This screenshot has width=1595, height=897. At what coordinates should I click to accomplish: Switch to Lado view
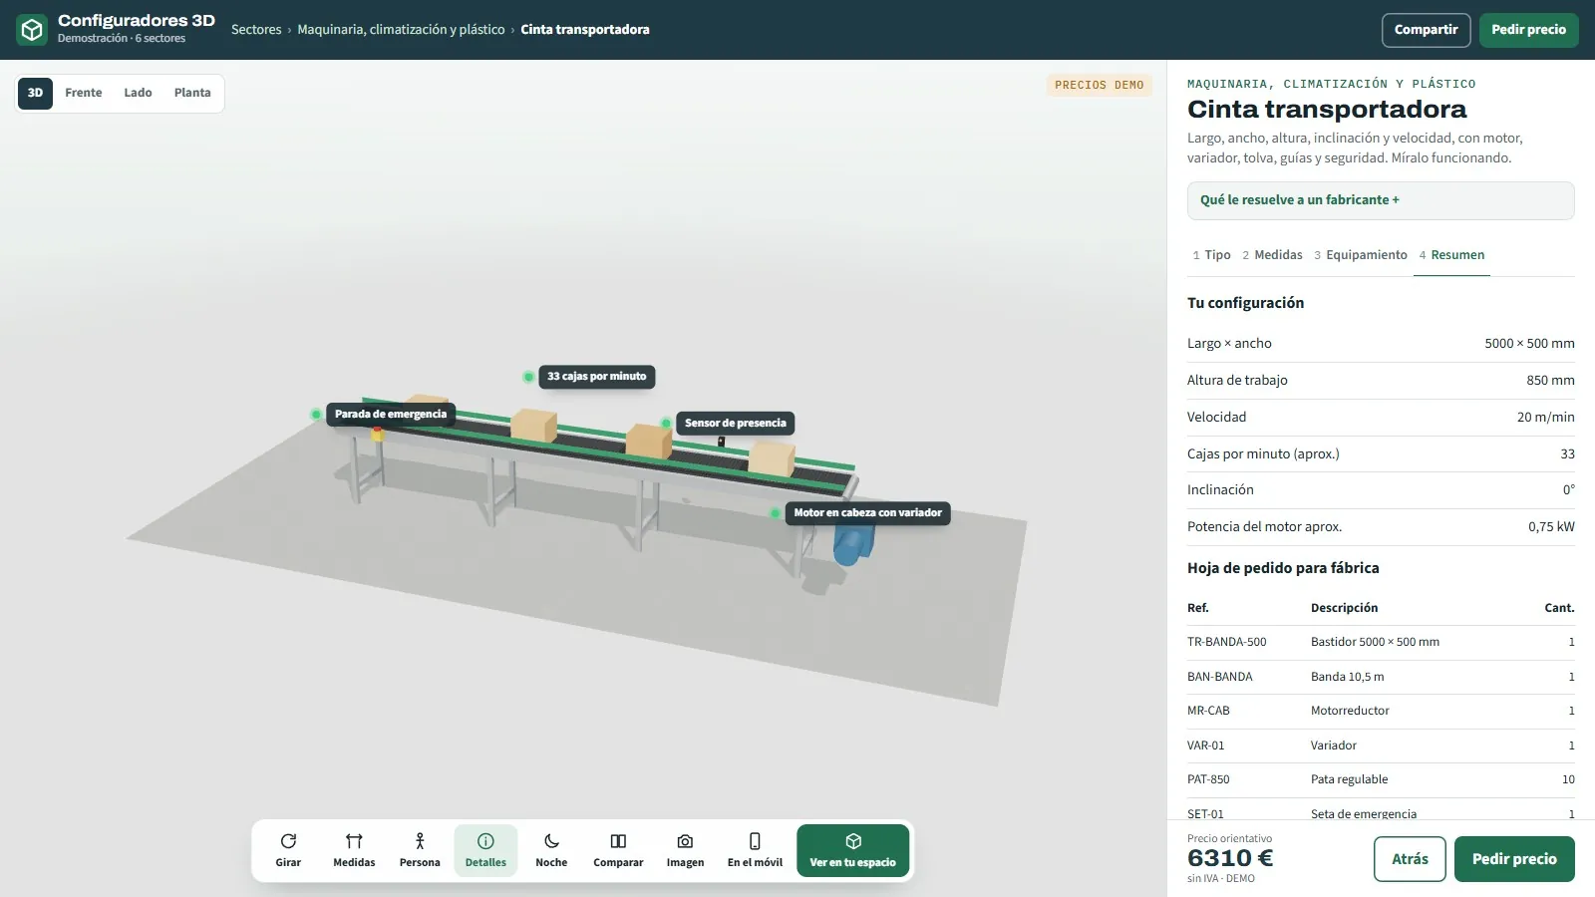pos(138,93)
